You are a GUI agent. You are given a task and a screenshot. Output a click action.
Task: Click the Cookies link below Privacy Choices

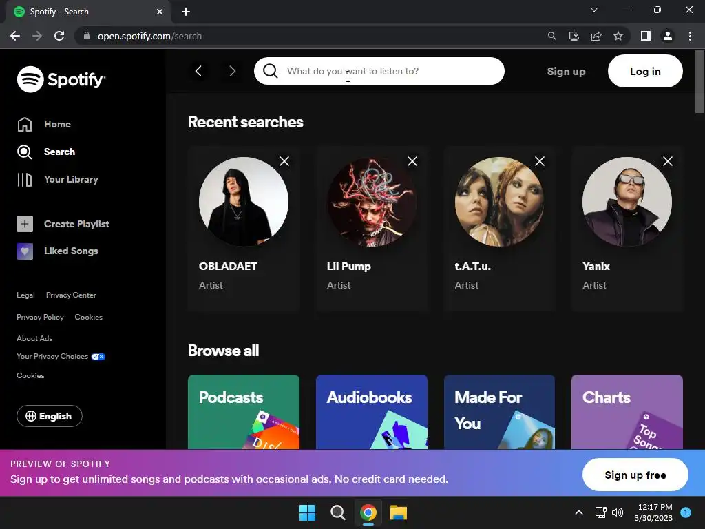[x=30, y=375]
